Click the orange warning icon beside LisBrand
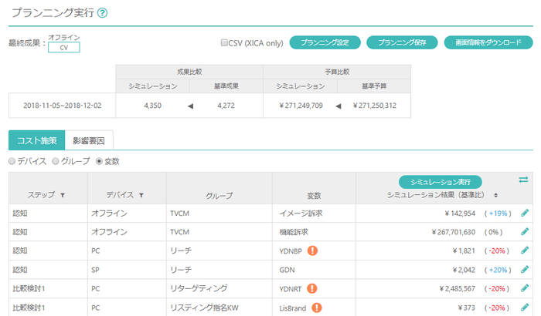 (x=317, y=308)
